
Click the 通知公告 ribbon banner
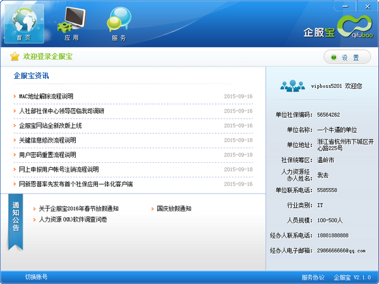pos(15,222)
